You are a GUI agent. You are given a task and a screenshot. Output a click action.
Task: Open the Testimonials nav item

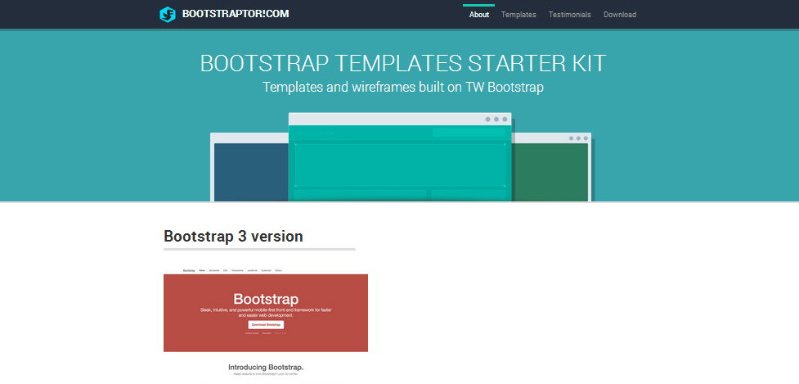pyautogui.click(x=570, y=15)
